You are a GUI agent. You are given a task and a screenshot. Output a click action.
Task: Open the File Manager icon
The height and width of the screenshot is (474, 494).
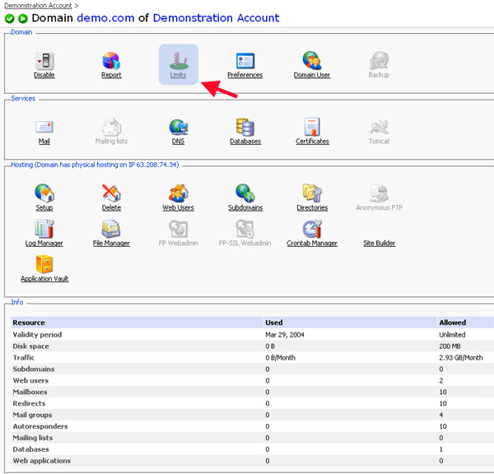point(111,229)
